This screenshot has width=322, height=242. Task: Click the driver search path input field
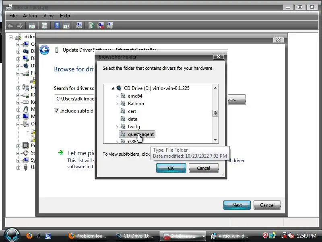74,99
